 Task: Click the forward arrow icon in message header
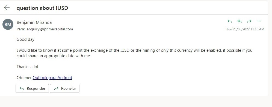pos(249,21)
